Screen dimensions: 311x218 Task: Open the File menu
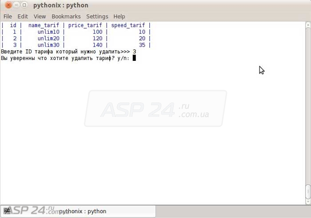pyautogui.click(x=8, y=16)
